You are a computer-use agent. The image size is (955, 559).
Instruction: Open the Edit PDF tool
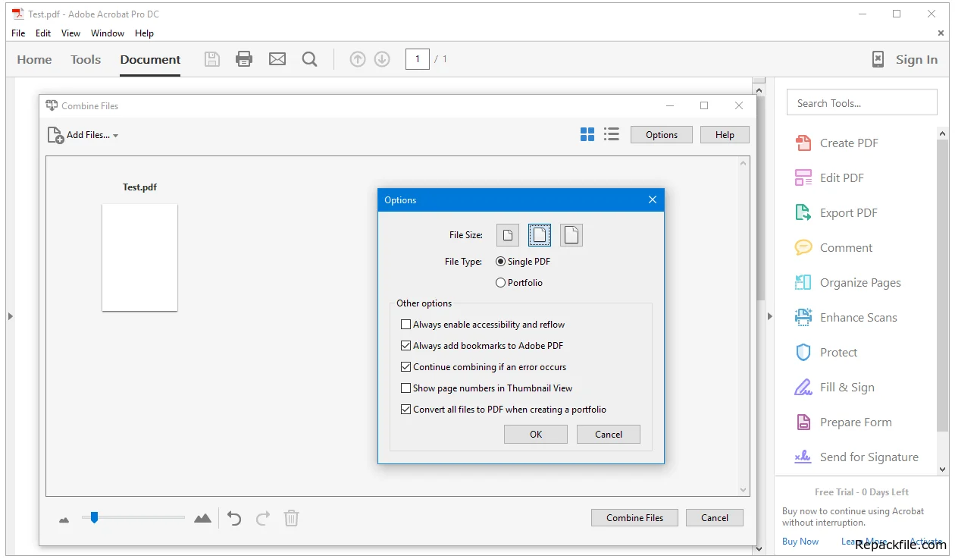[829, 177]
